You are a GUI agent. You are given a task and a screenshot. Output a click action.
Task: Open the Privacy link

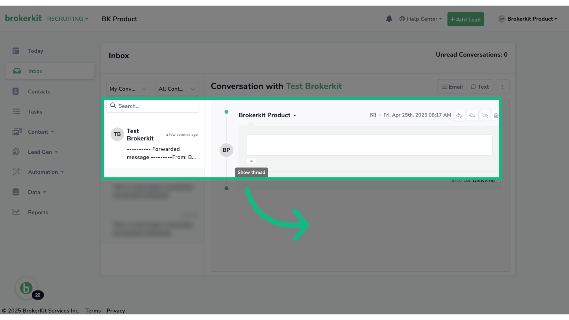116,311
